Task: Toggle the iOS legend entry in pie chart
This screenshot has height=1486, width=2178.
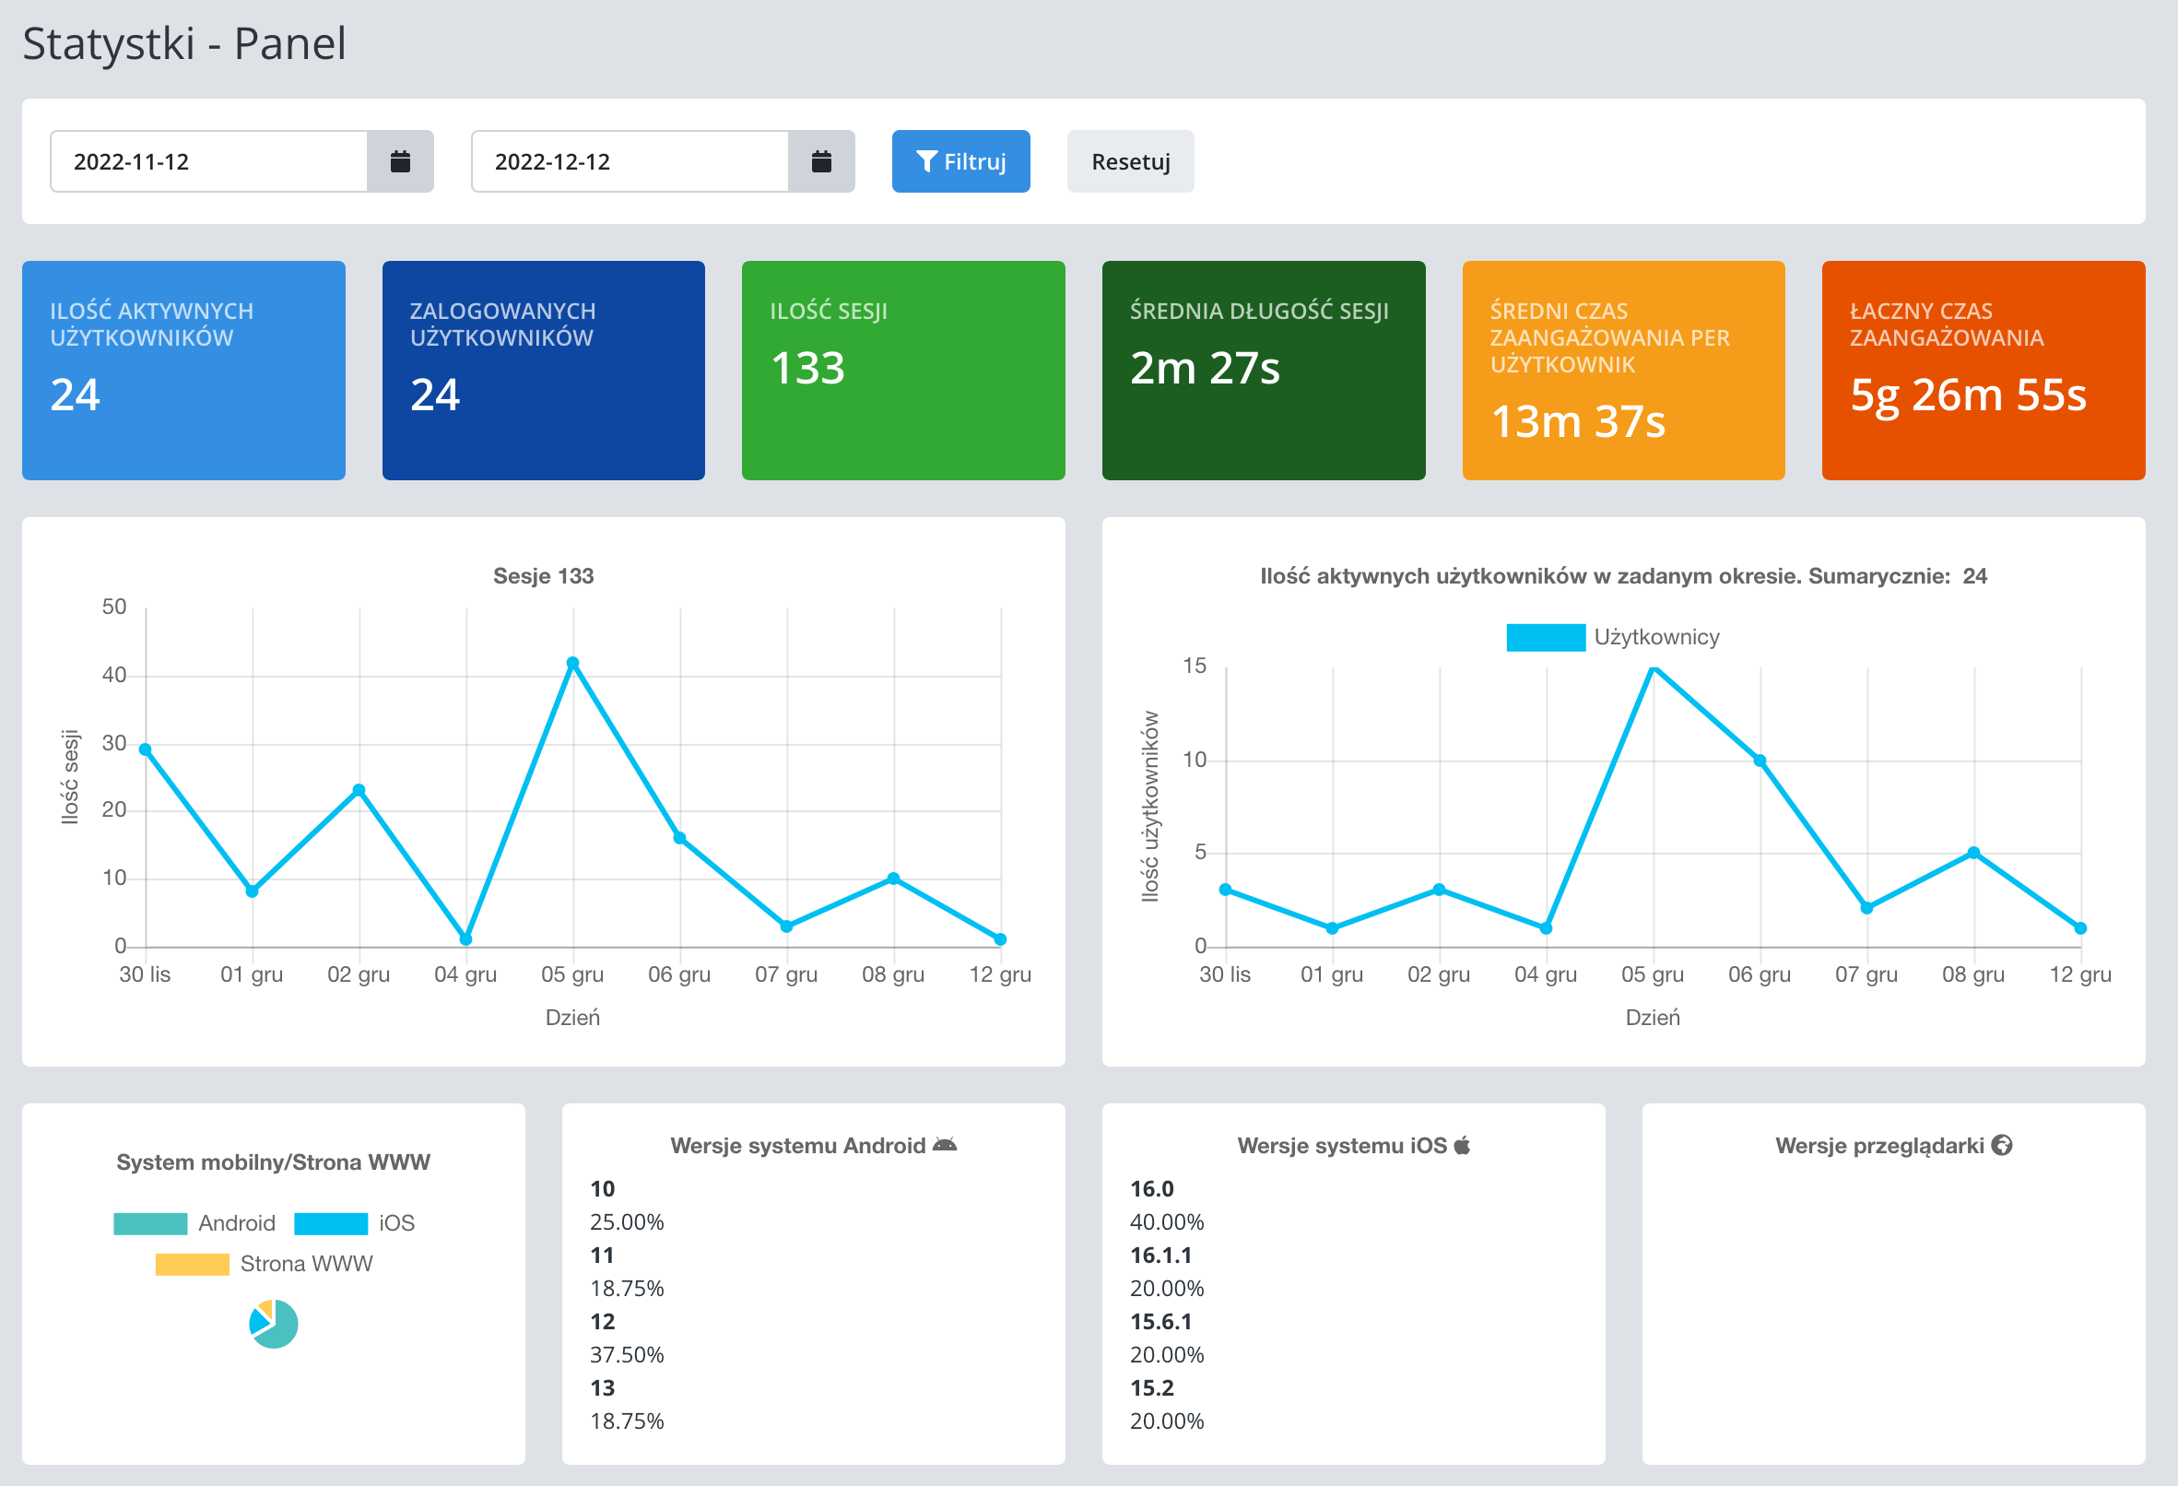Action: point(354,1223)
